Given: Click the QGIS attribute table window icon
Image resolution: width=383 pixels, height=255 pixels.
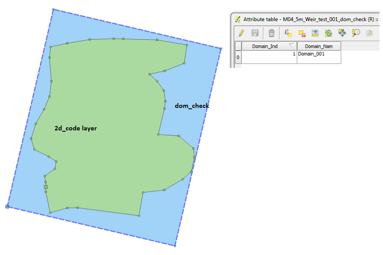Looking at the screenshot, I should pyautogui.click(x=237, y=19).
